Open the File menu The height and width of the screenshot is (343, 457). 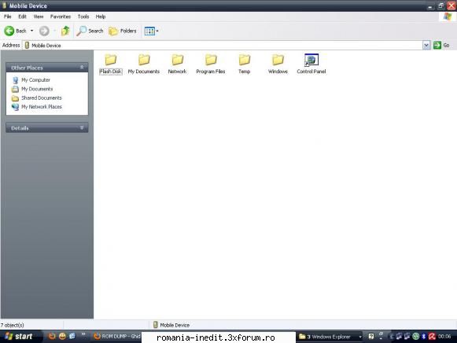tap(8, 17)
